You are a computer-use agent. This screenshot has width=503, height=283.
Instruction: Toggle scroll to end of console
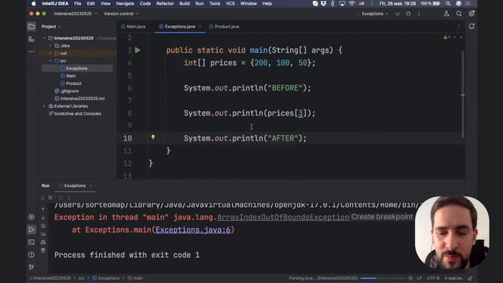click(43, 234)
